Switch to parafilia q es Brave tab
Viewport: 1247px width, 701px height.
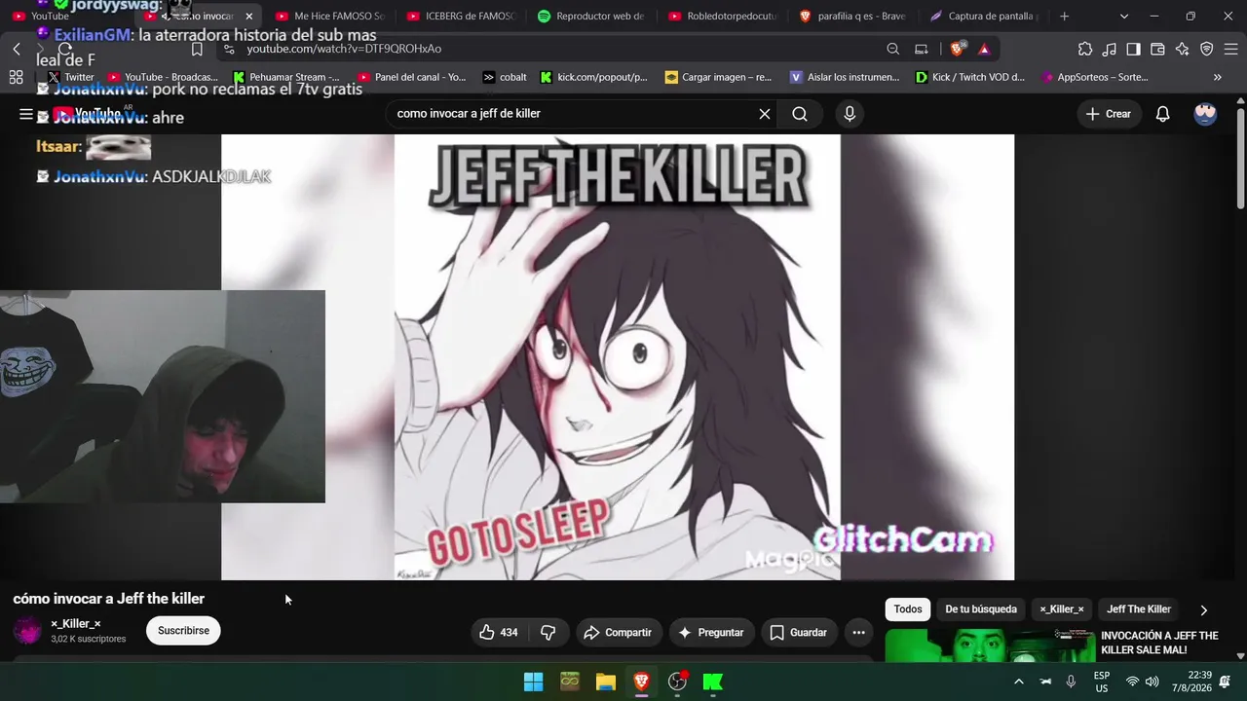[x=853, y=17]
